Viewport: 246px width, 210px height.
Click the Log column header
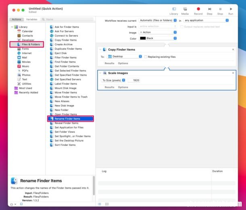[104, 171]
